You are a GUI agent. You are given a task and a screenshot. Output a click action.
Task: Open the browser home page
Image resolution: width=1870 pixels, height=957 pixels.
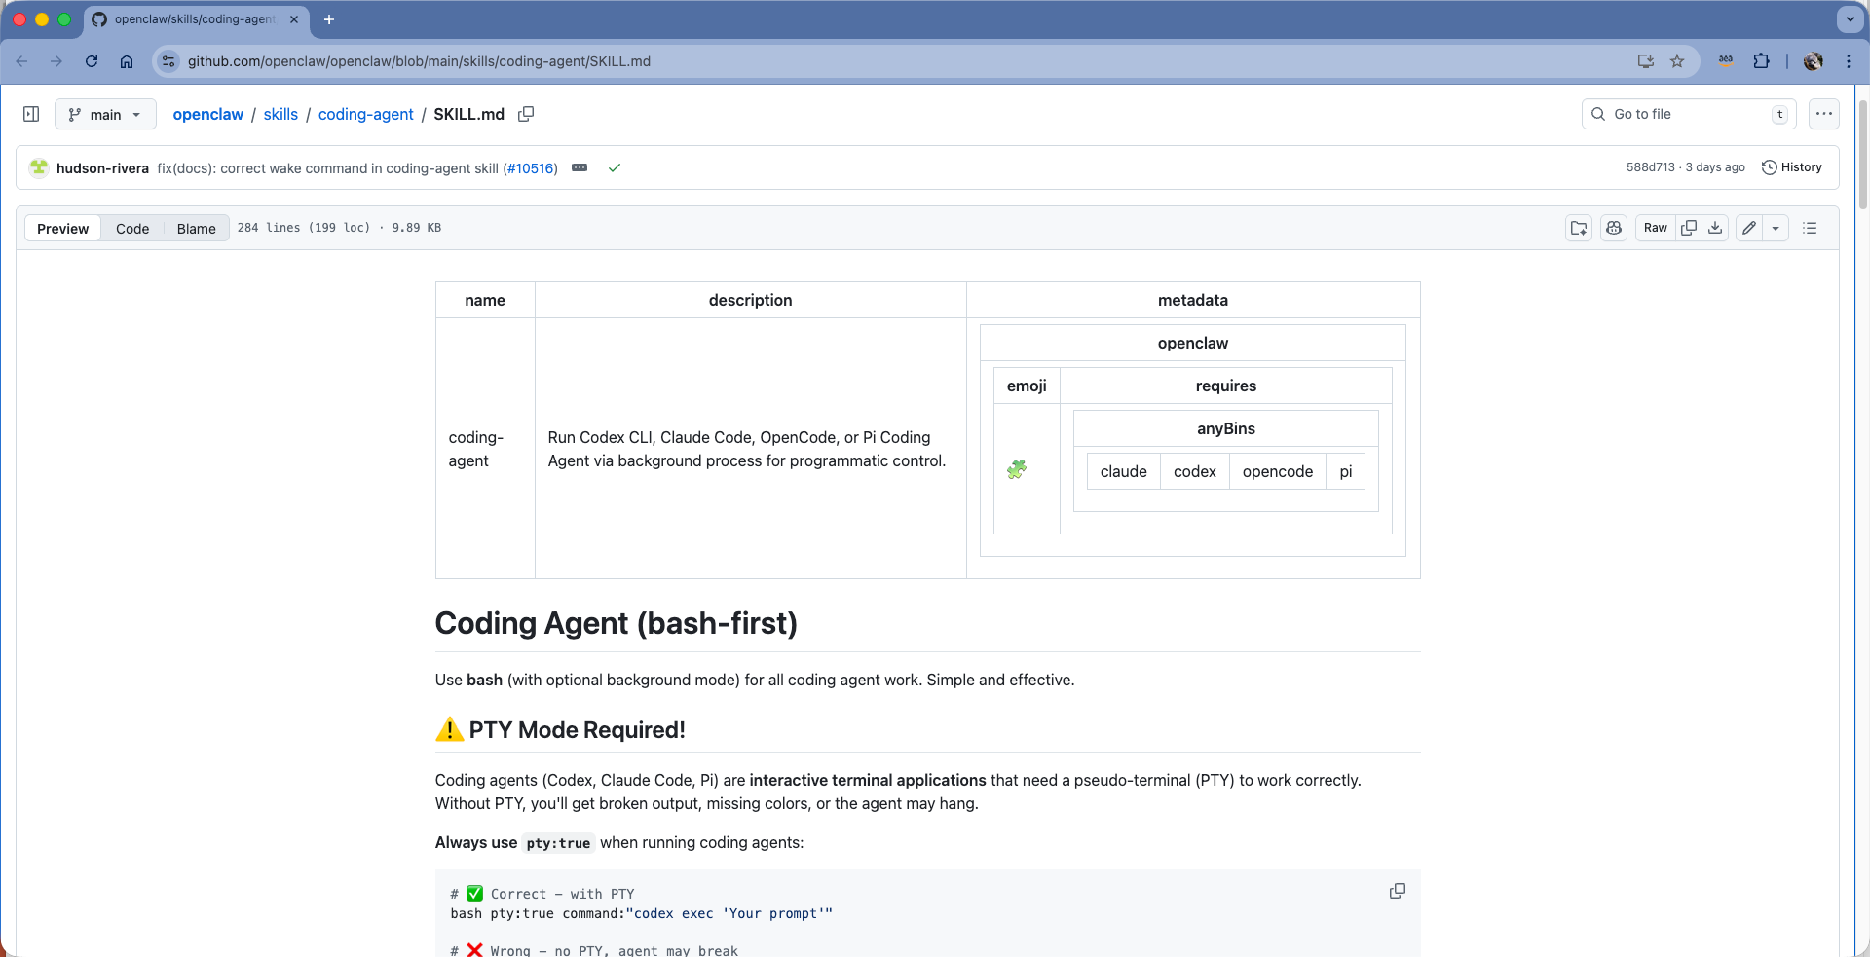127,61
